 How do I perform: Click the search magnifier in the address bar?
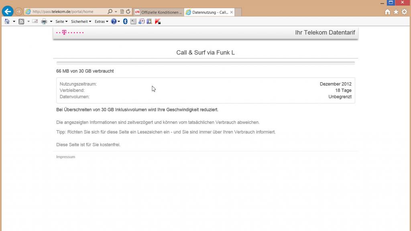(x=110, y=12)
